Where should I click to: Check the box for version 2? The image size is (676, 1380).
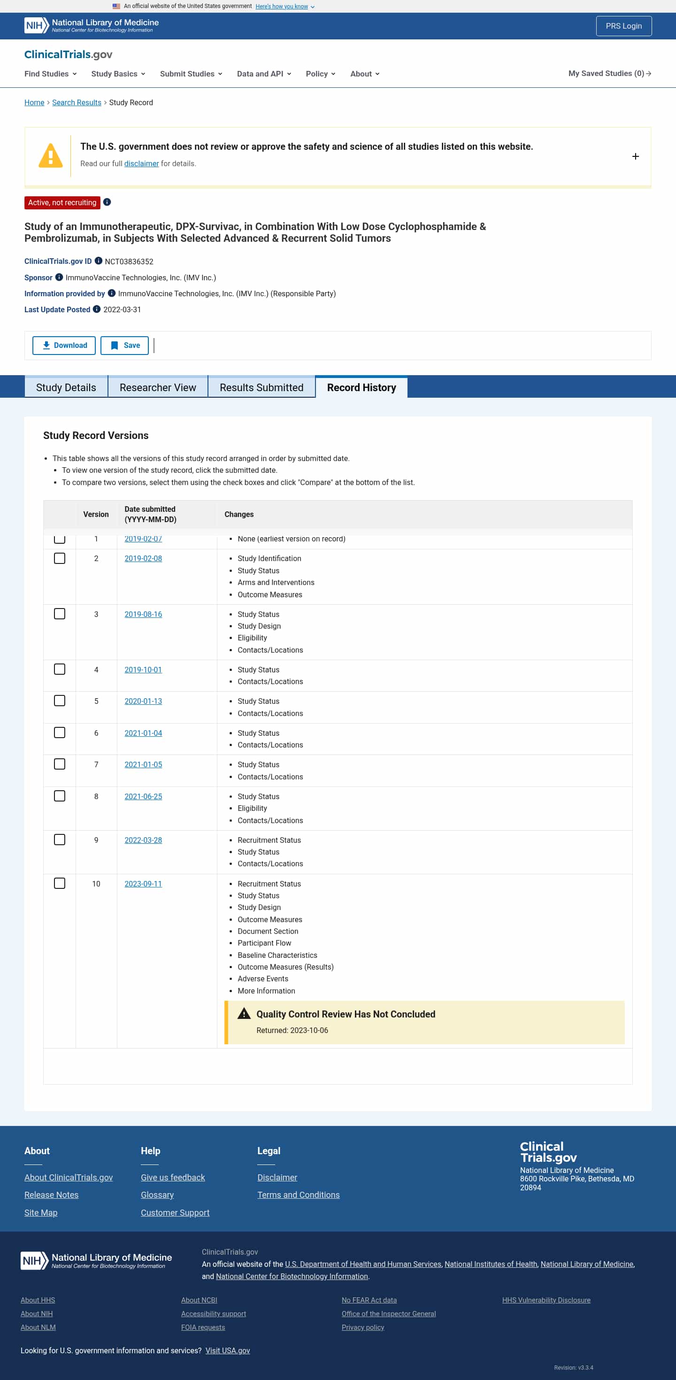60,558
